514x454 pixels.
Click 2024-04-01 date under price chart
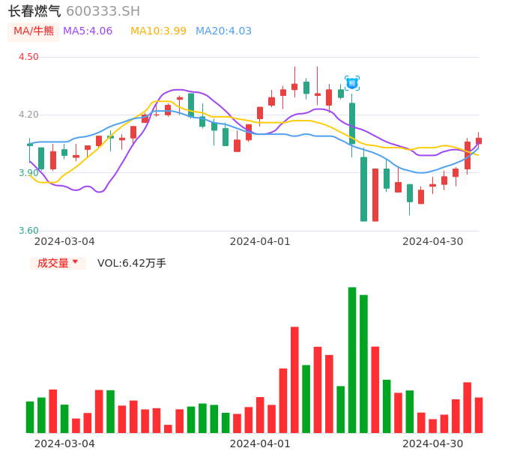[x=260, y=241]
